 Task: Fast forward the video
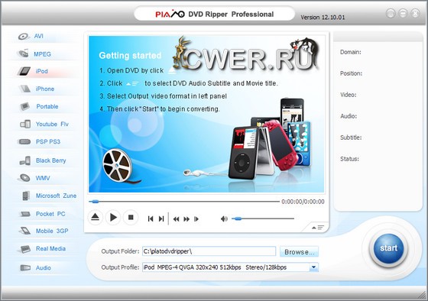coord(186,218)
